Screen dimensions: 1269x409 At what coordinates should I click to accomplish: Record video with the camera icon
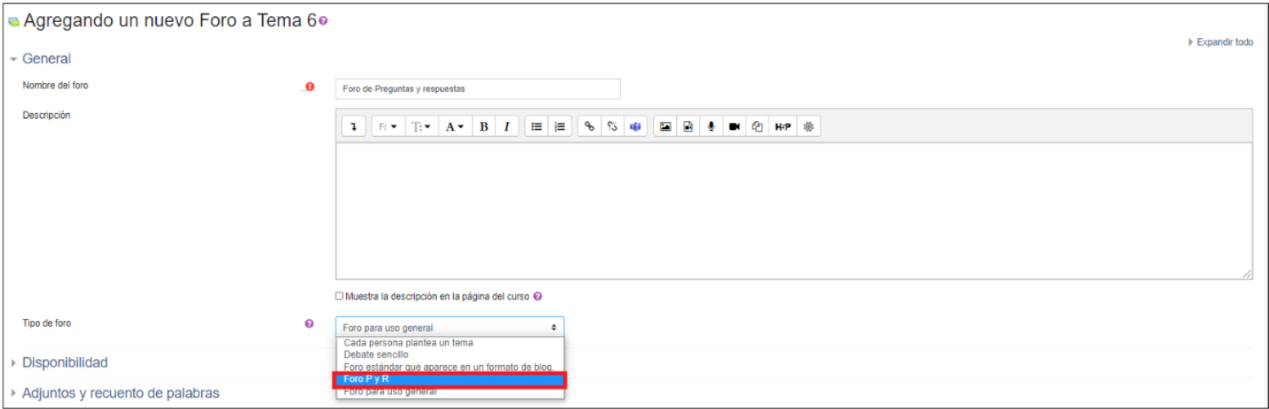735,127
